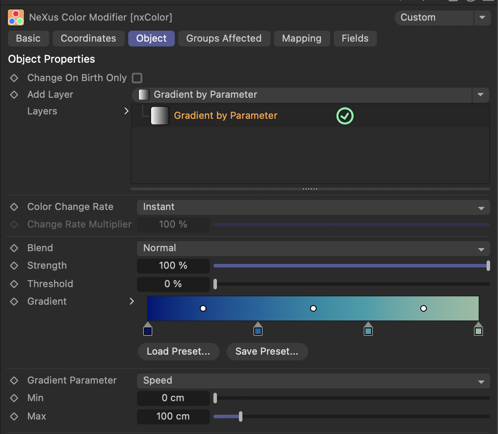Click the Gradient by Parameter layer thumbnail
The image size is (498, 434).
(160, 116)
